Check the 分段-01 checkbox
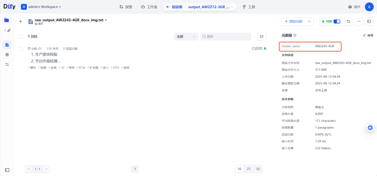The height and width of the screenshot is (176, 377). (21, 49)
